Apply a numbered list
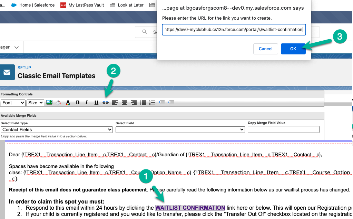The width and height of the screenshot is (353, 219). coord(152,102)
